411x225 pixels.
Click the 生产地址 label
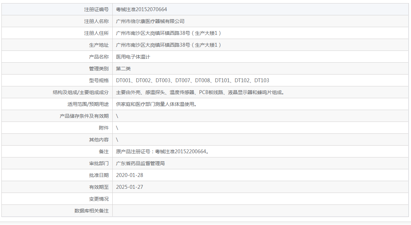tap(99, 45)
